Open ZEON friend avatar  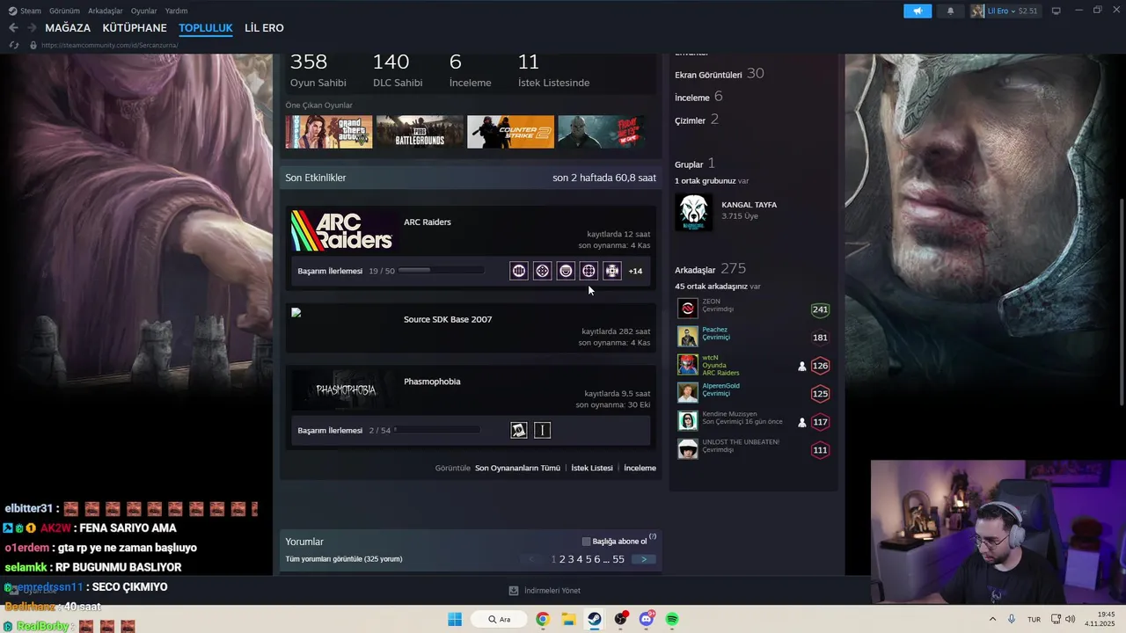(687, 309)
